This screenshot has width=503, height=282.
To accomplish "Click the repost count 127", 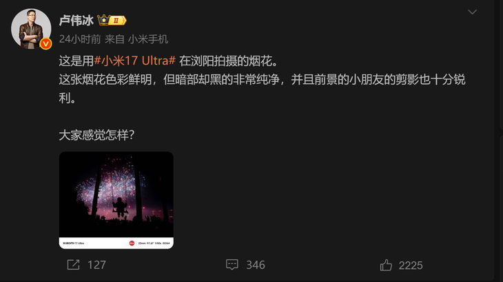I will click(x=96, y=265).
